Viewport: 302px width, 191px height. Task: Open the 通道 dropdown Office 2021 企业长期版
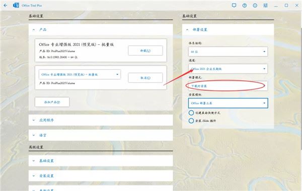(228, 69)
